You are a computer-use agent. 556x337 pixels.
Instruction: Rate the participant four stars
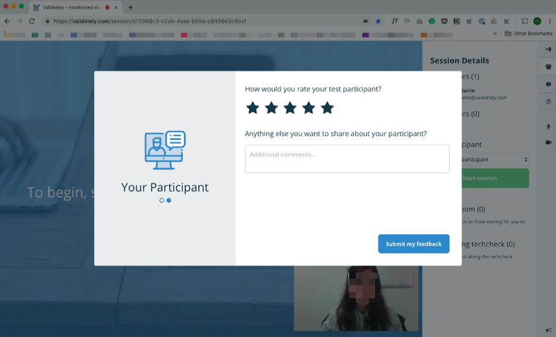pos(309,108)
